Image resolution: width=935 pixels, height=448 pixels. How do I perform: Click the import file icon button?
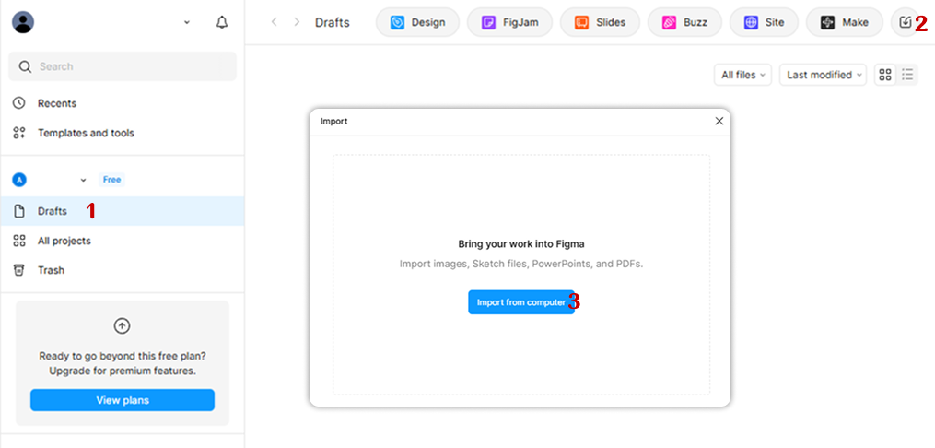click(x=906, y=23)
